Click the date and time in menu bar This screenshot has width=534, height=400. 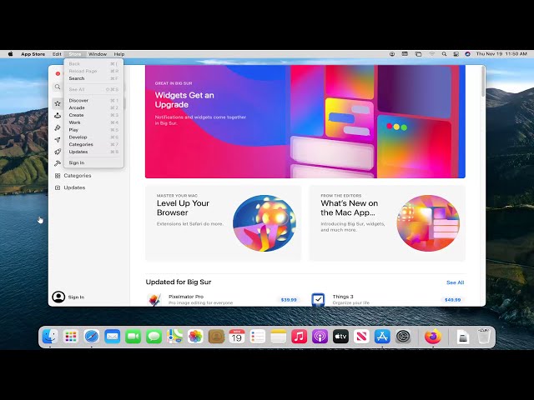coord(501,54)
